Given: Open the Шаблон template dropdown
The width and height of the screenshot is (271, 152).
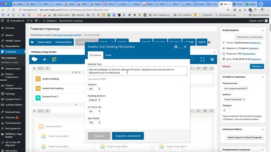Looking at the screenshot, I should click(234, 100).
